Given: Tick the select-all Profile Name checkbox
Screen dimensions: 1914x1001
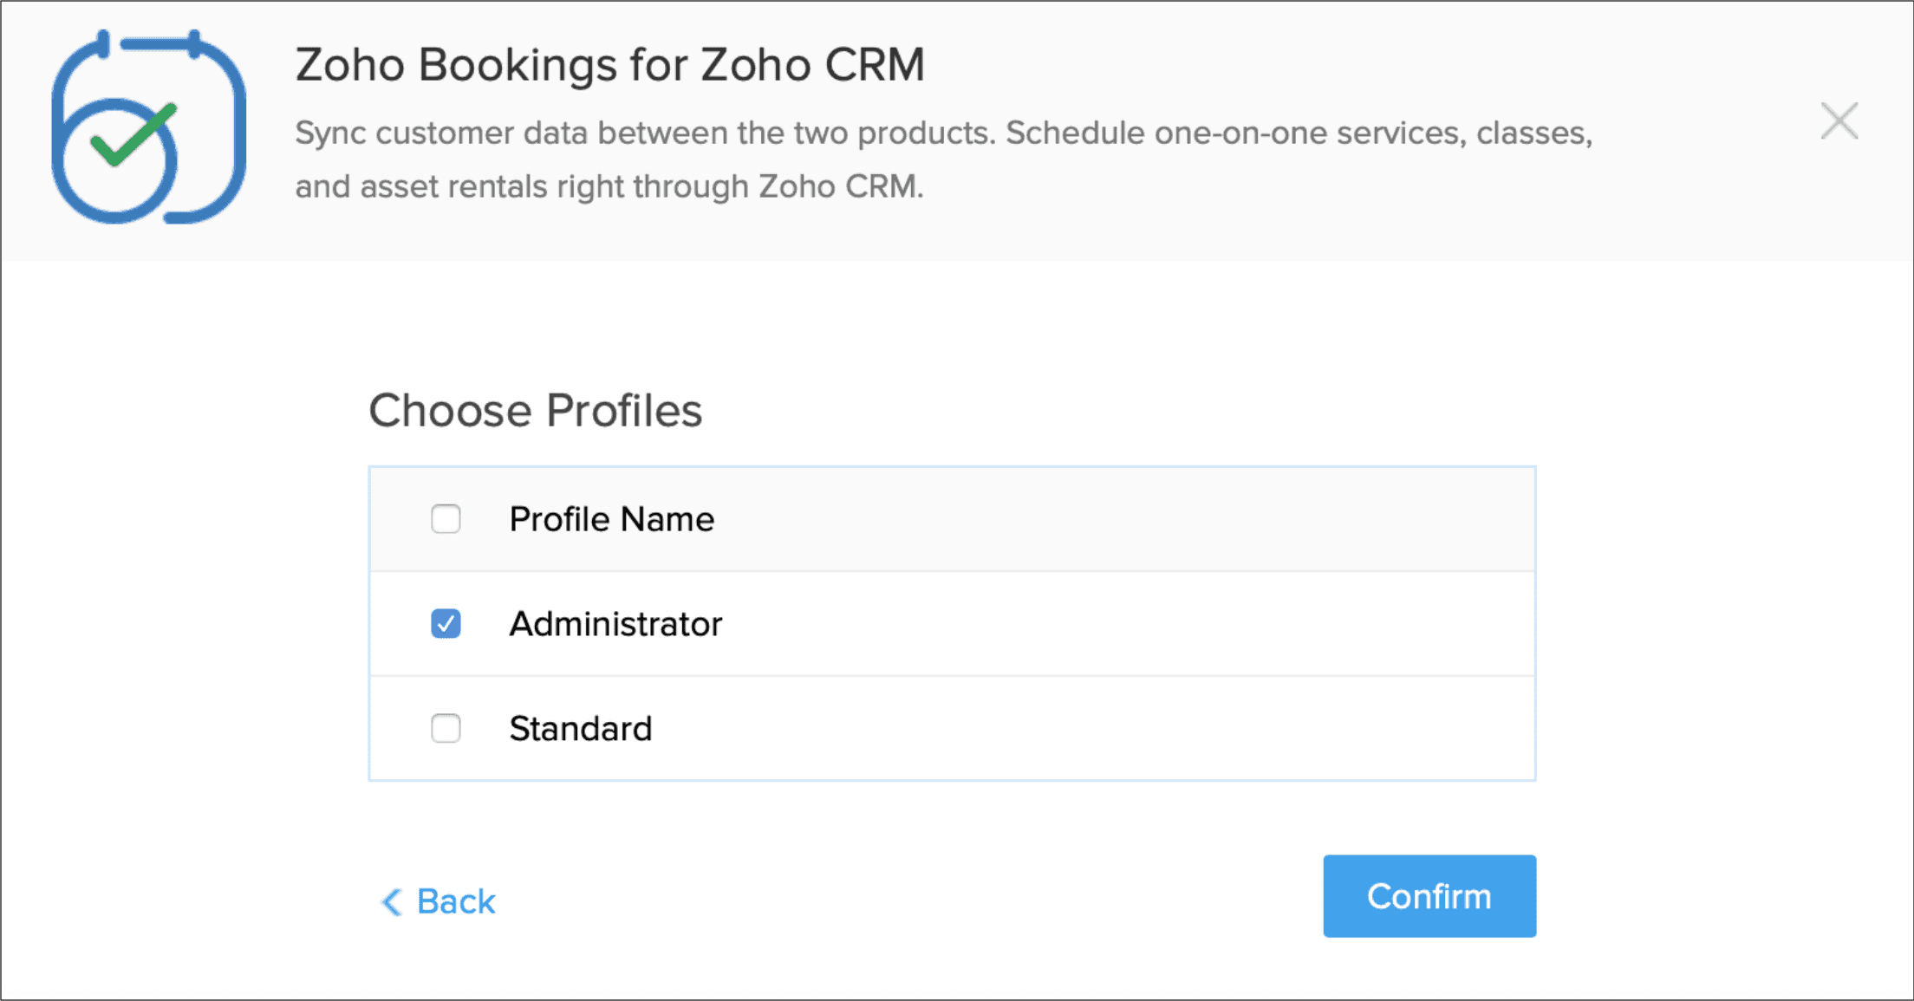Looking at the screenshot, I should (446, 519).
